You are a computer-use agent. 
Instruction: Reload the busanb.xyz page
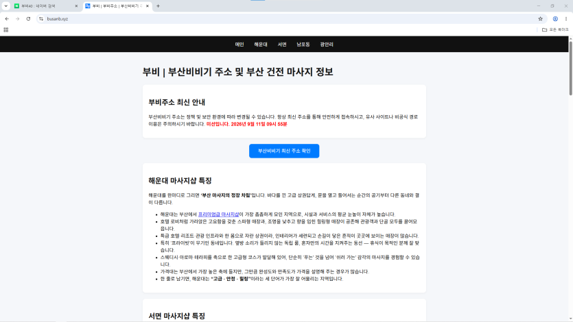coord(28,19)
